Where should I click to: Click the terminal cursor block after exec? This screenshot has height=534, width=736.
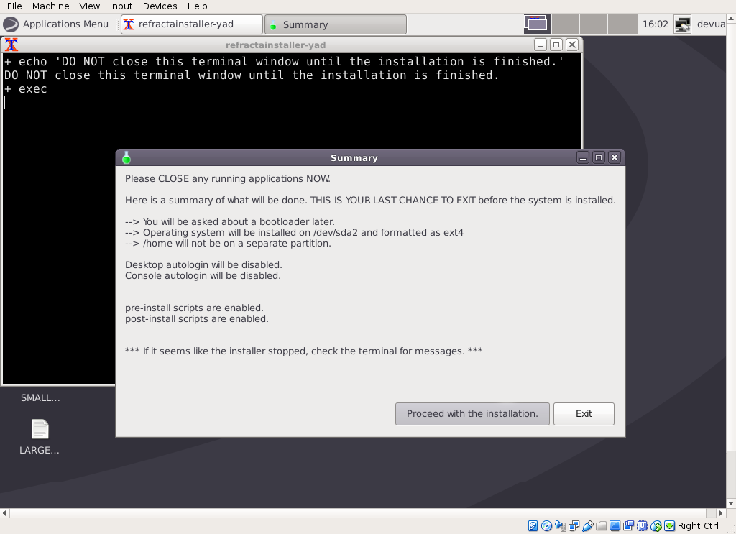click(x=8, y=102)
